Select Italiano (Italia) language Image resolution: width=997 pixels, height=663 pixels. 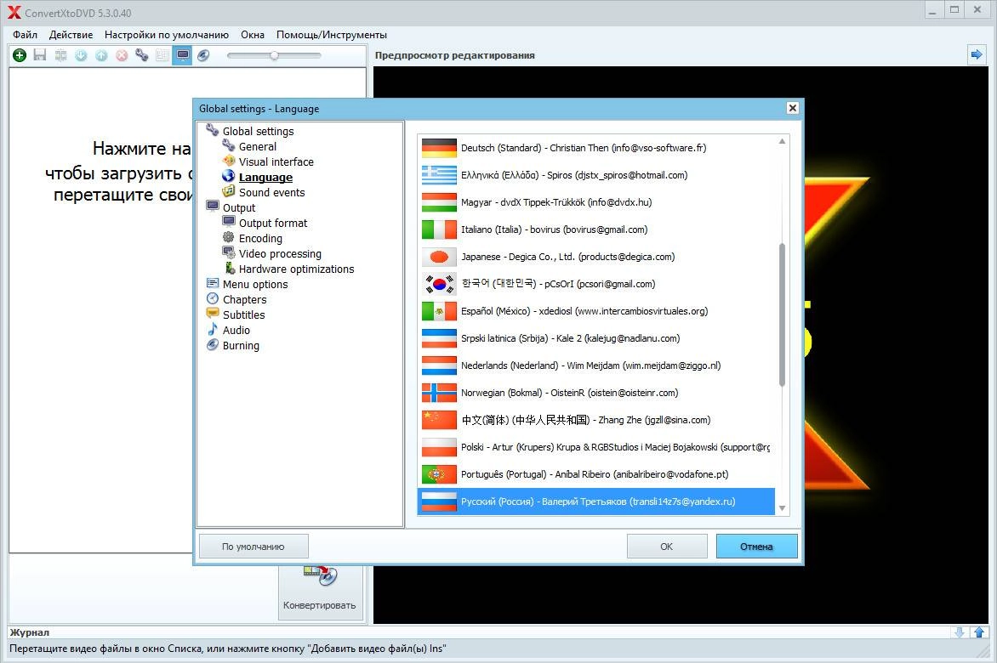point(596,229)
